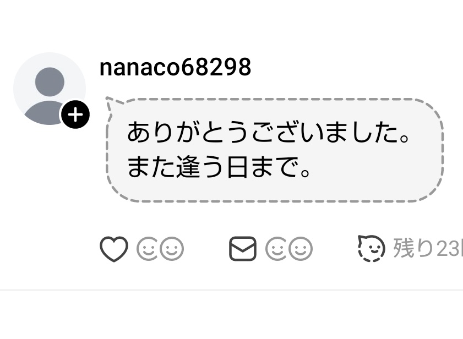Viewport: 463px width, 339px height.
Task: Click the digits 68298 in the username
Action: (x=216, y=67)
